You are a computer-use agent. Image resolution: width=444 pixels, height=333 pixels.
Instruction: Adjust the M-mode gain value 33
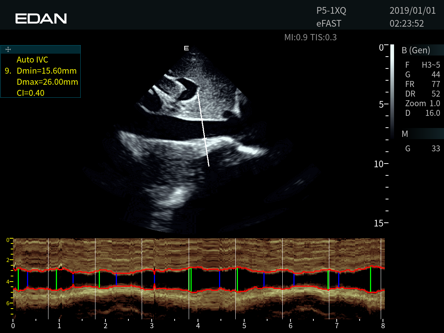tap(435, 149)
